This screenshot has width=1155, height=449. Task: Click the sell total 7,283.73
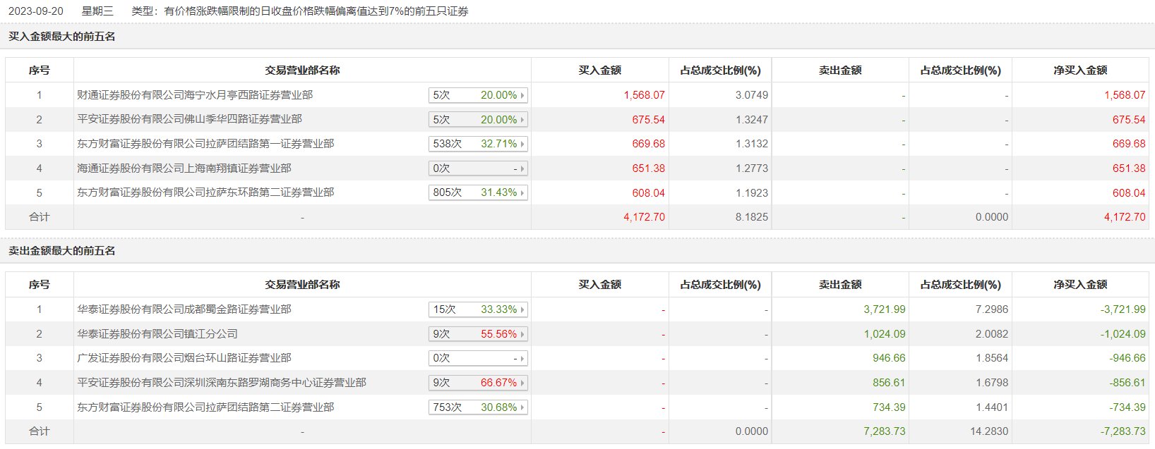[885, 431]
